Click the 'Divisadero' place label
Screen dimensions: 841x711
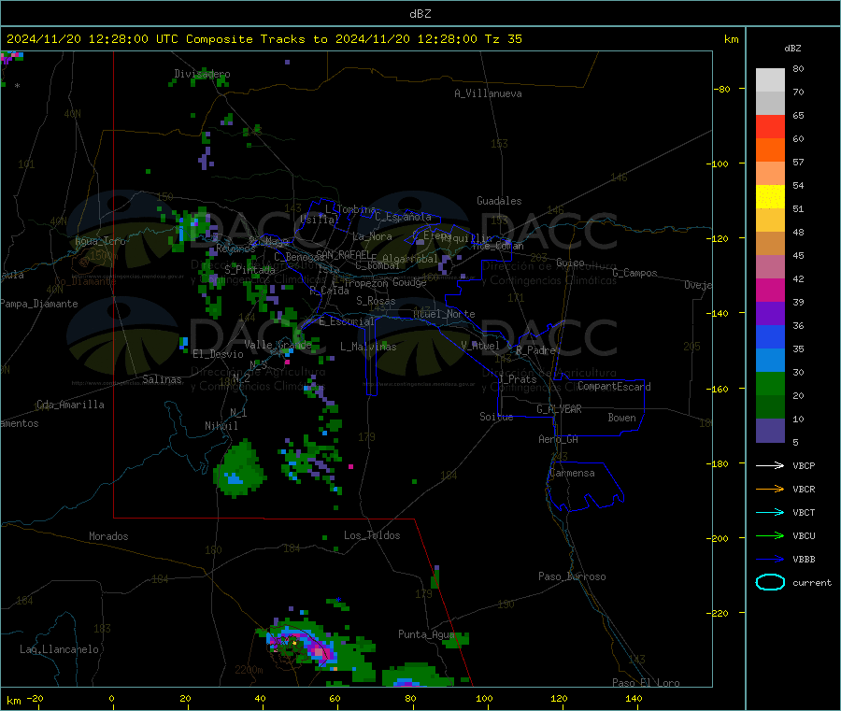202,74
